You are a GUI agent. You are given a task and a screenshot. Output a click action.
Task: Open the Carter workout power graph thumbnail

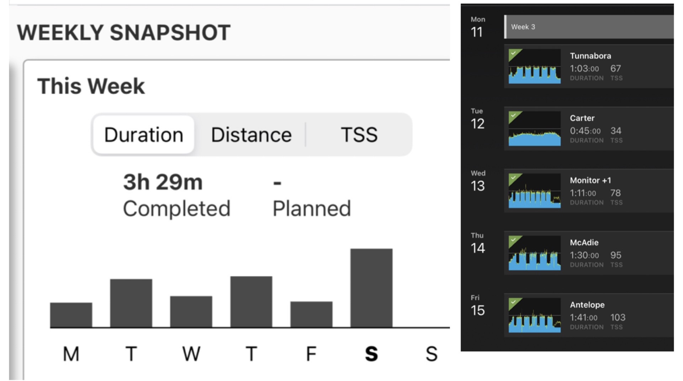[x=535, y=129]
